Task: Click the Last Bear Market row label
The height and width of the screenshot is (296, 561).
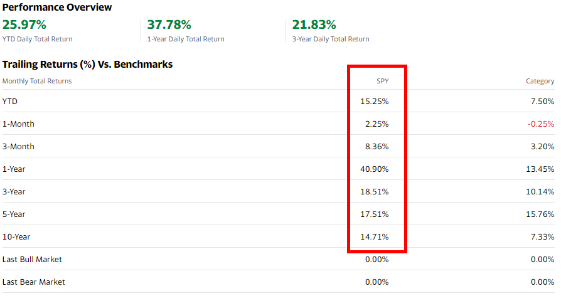Action: coord(33,282)
